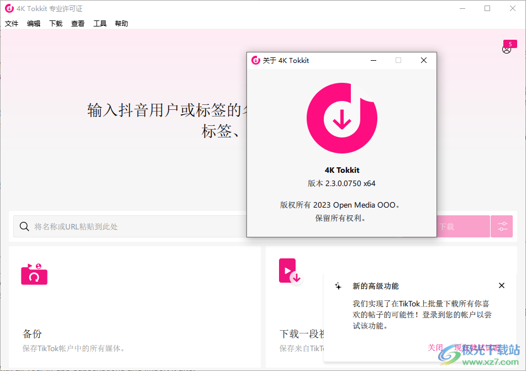
Task: Maximize the main 4K Tokkit window
Action: pos(487,8)
